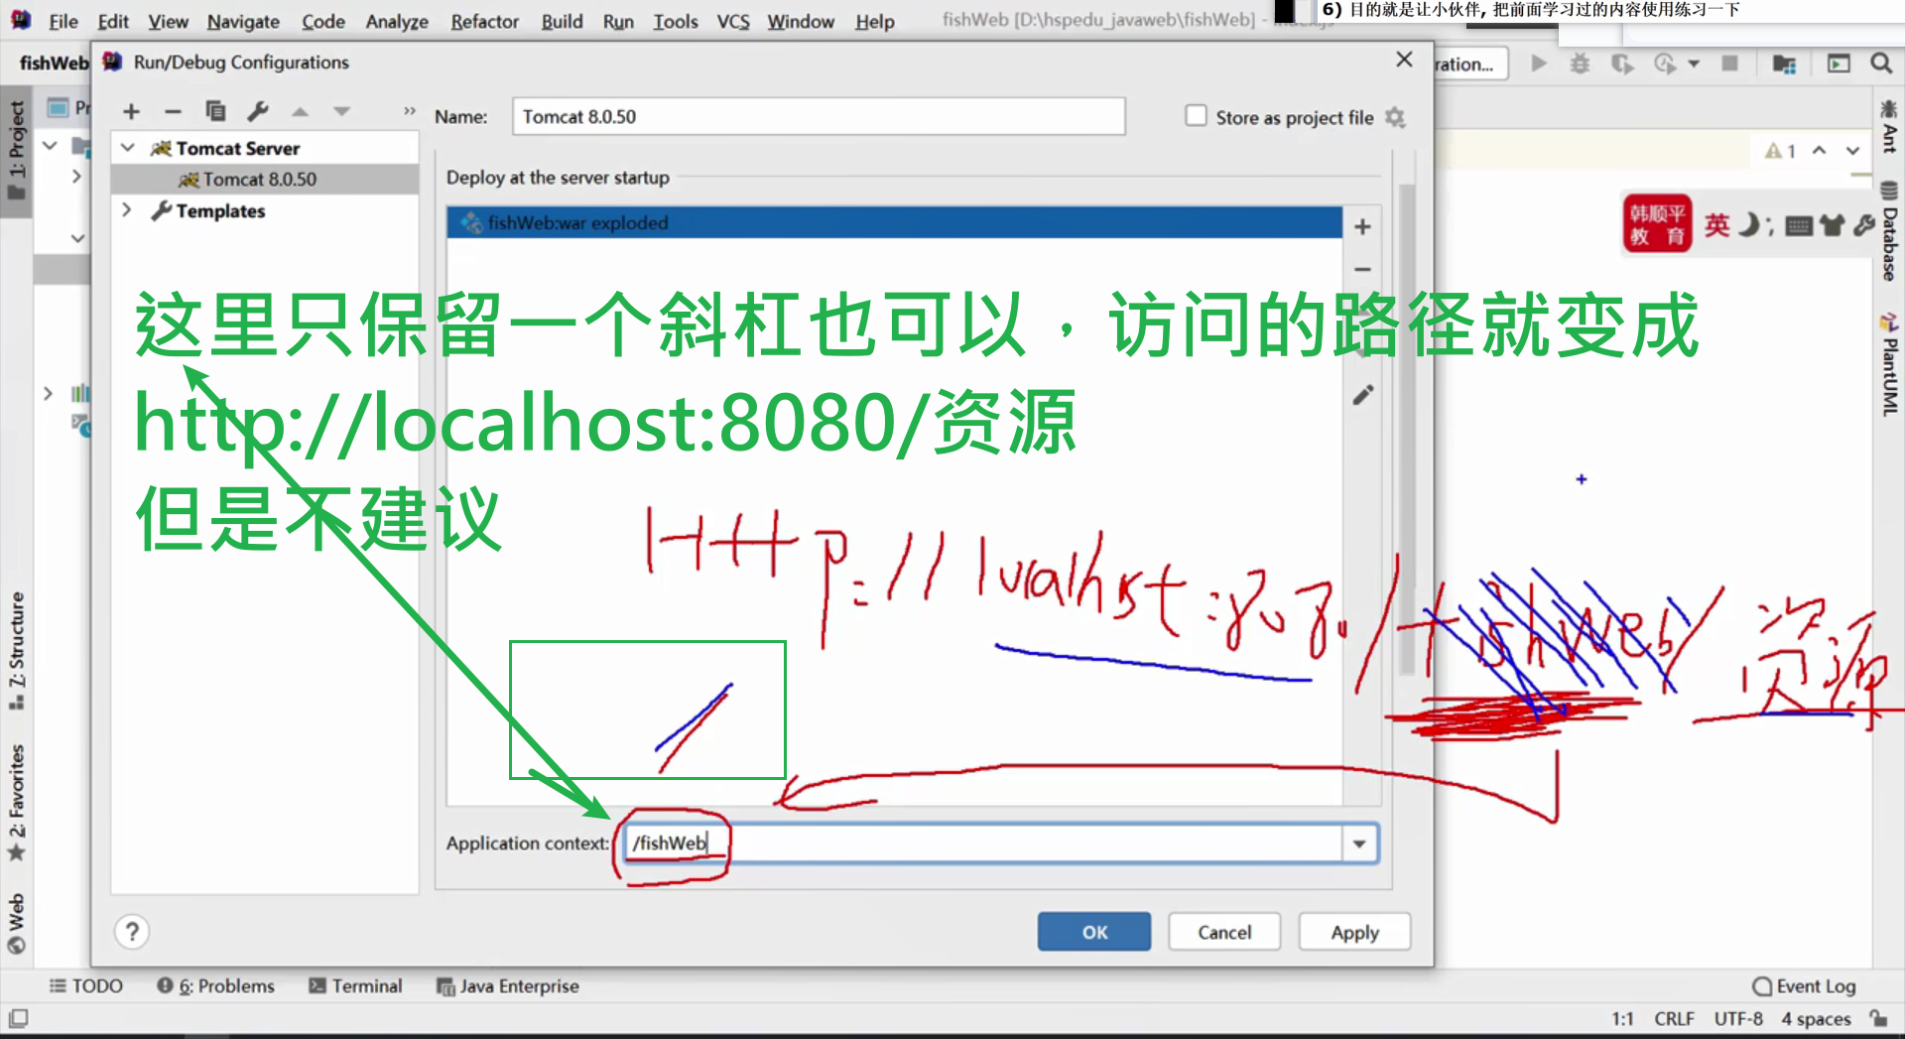Open the Navigate menu
Image resolution: width=1905 pixels, height=1039 pixels.
(243, 21)
